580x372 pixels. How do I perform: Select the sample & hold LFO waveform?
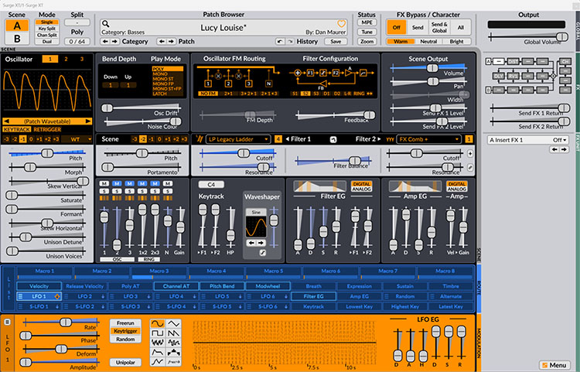tap(174, 343)
